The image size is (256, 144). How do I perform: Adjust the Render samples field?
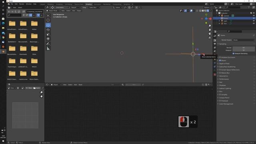pyautogui.click(x=244, y=48)
